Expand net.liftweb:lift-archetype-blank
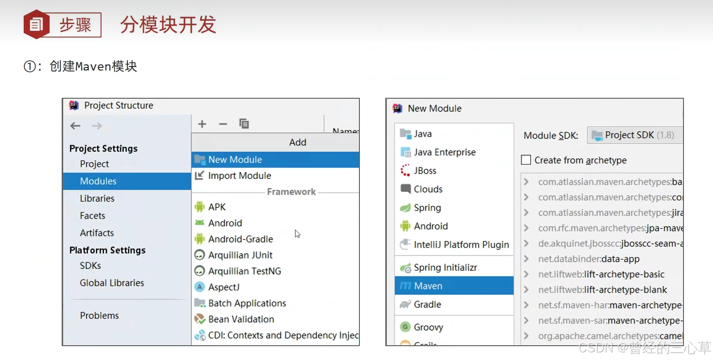The width and height of the screenshot is (713, 360). pyautogui.click(x=526, y=289)
